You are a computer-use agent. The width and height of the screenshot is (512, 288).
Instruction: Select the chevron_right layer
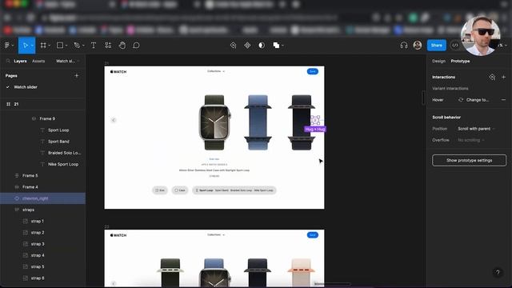[x=42, y=198]
